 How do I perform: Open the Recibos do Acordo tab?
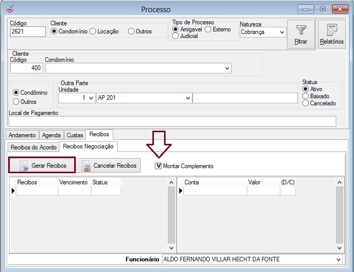coord(33,147)
